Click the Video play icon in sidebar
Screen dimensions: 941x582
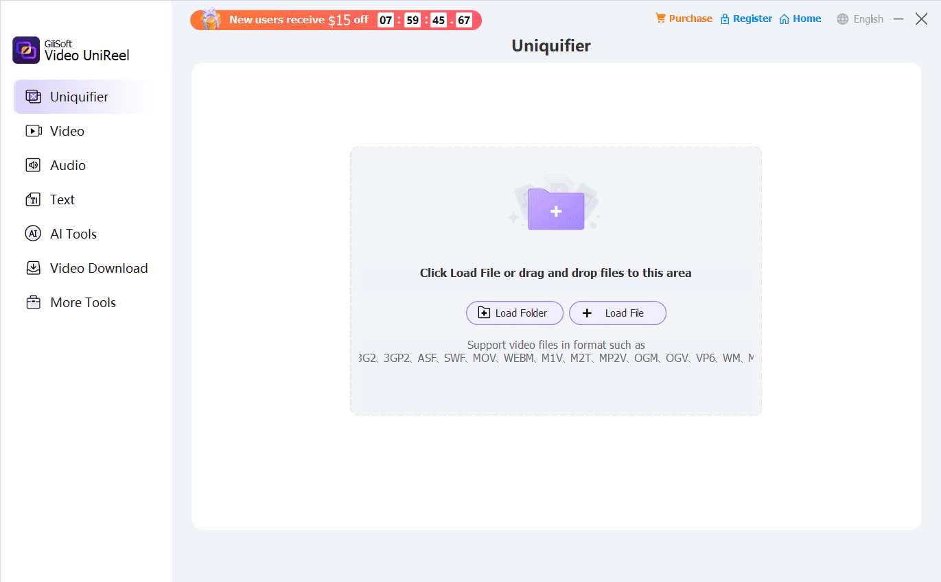click(x=33, y=131)
